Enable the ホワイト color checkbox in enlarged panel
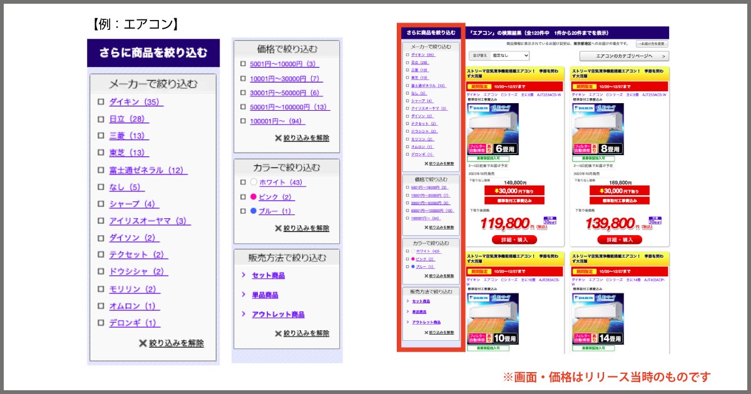Viewport: 751px width, 394px height. pyautogui.click(x=243, y=183)
